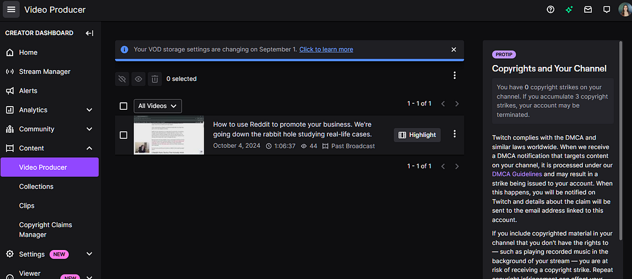Click the green sparkle icon in top bar
Image resolution: width=632 pixels, height=279 pixels.
click(x=569, y=9)
